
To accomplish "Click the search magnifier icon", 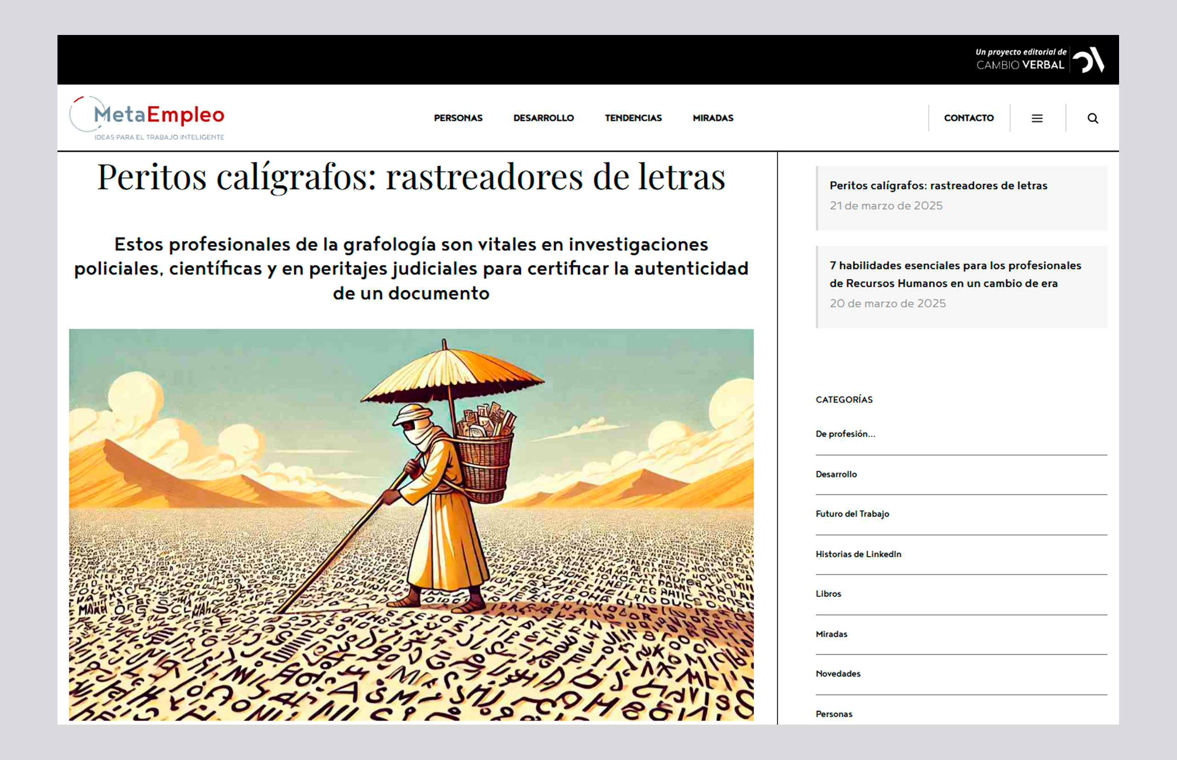I will [1093, 118].
